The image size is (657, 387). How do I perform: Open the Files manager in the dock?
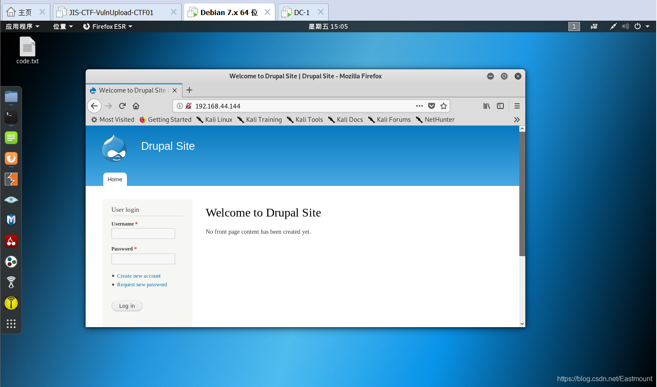(11, 96)
